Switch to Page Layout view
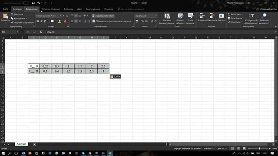The width and height of the screenshot is (278, 156). [x=238, y=149]
